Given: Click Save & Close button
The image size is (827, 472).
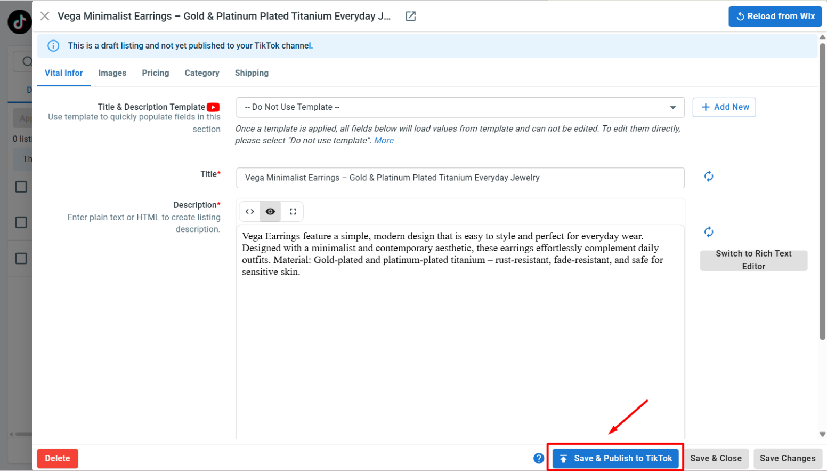Looking at the screenshot, I should (716, 459).
